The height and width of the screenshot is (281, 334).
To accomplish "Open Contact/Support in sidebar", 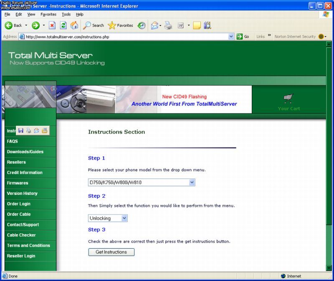I will (23, 225).
